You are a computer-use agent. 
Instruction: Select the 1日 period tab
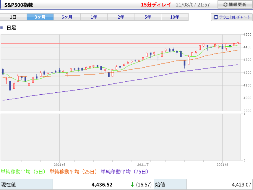pyautogui.click(x=13, y=17)
